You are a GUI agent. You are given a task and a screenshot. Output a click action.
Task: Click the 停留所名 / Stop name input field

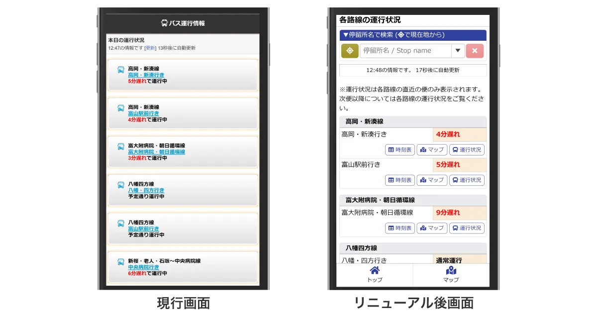(405, 51)
